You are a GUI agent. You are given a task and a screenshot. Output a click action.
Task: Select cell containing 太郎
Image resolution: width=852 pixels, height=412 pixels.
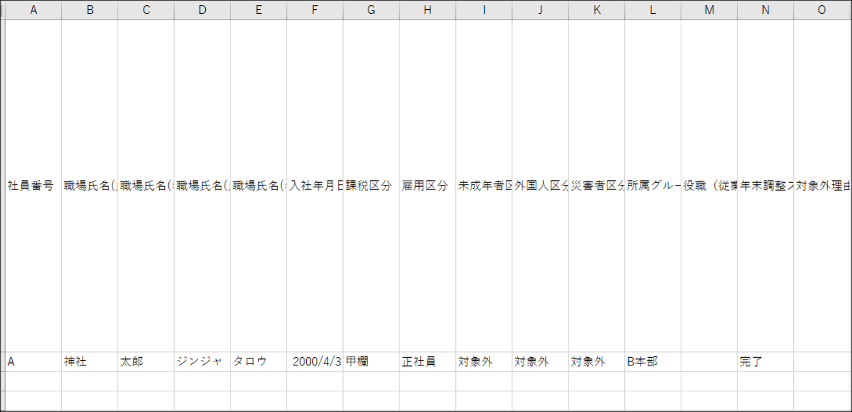(x=146, y=362)
